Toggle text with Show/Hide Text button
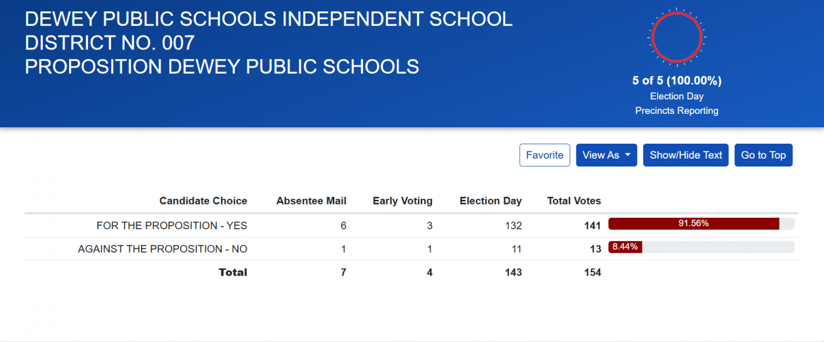 [685, 155]
